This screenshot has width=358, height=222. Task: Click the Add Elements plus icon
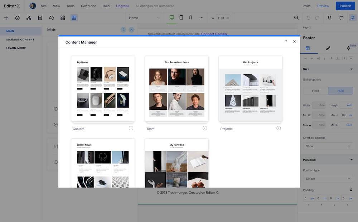pyautogui.click(x=6, y=18)
